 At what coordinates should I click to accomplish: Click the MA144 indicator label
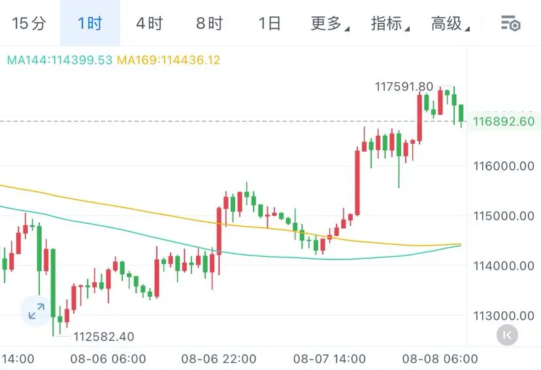coord(59,60)
